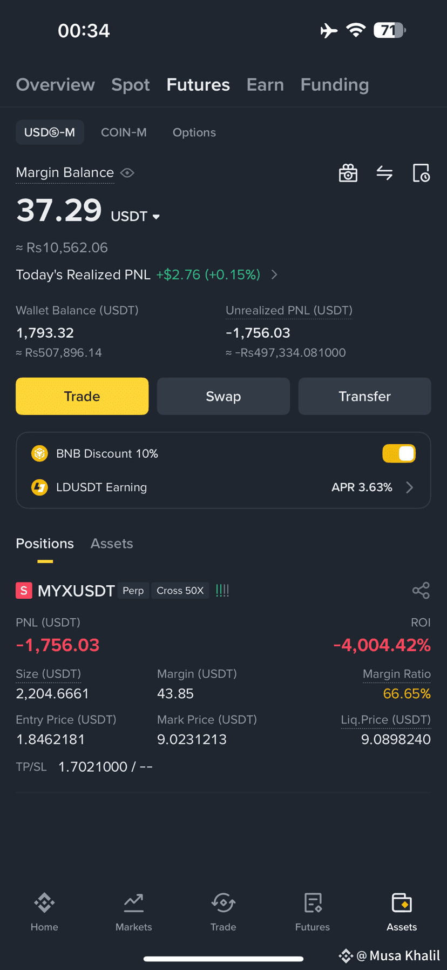Screen dimensions: 447x970
Task: Open Markets in the bottom navigation
Action: pyautogui.click(x=133, y=912)
